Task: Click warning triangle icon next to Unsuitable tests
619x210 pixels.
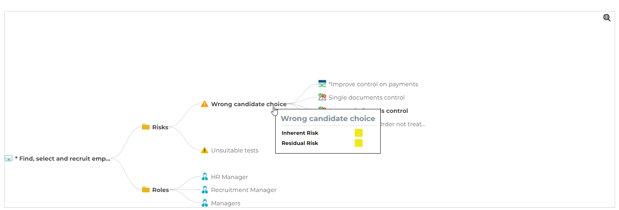Action: (205, 150)
